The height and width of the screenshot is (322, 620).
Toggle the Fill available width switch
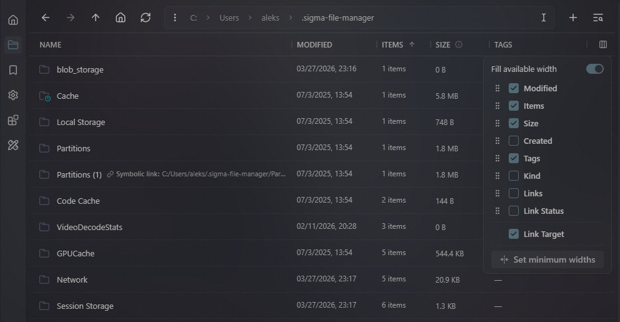pyautogui.click(x=595, y=69)
